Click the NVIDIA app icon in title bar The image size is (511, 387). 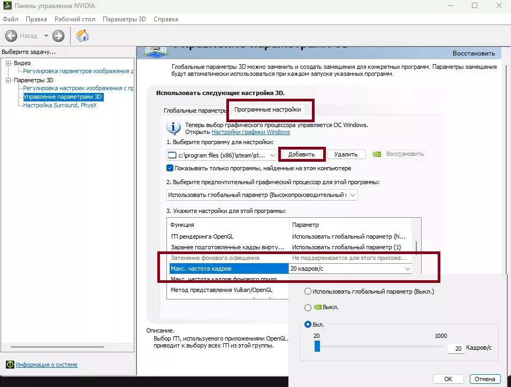click(7, 5)
